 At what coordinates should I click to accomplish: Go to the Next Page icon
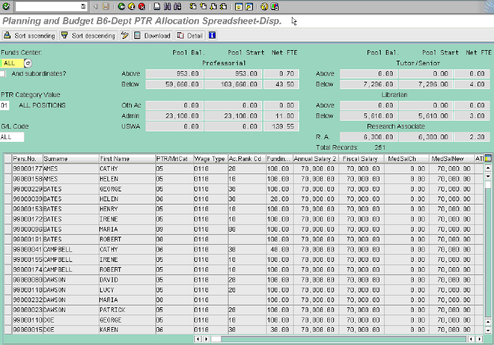pyautogui.click(x=213, y=7)
